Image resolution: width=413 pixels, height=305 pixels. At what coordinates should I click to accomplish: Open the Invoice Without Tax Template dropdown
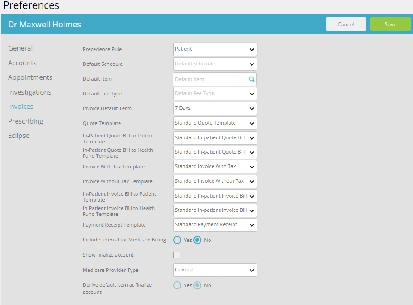pyautogui.click(x=215, y=181)
